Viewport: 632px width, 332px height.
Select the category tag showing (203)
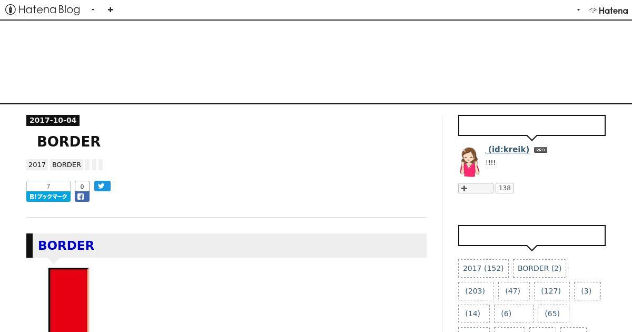point(476,291)
